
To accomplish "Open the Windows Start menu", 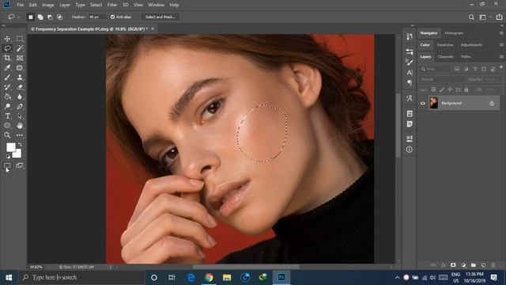I will click(9, 278).
